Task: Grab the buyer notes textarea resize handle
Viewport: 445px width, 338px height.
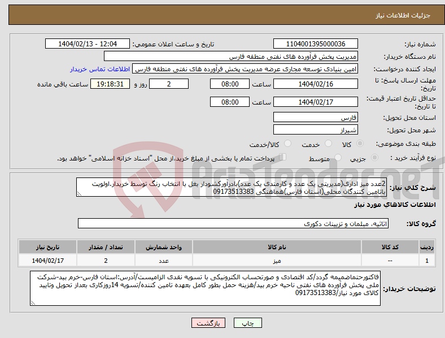Action: pyautogui.click(x=33, y=303)
